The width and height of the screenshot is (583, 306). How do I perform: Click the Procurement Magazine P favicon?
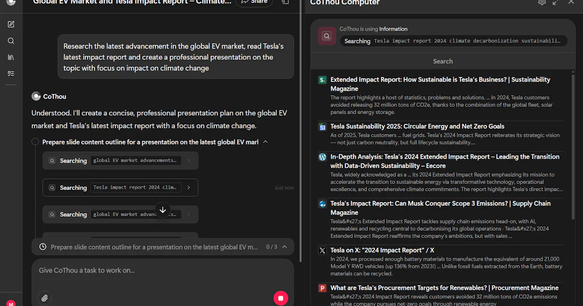coord(323,288)
